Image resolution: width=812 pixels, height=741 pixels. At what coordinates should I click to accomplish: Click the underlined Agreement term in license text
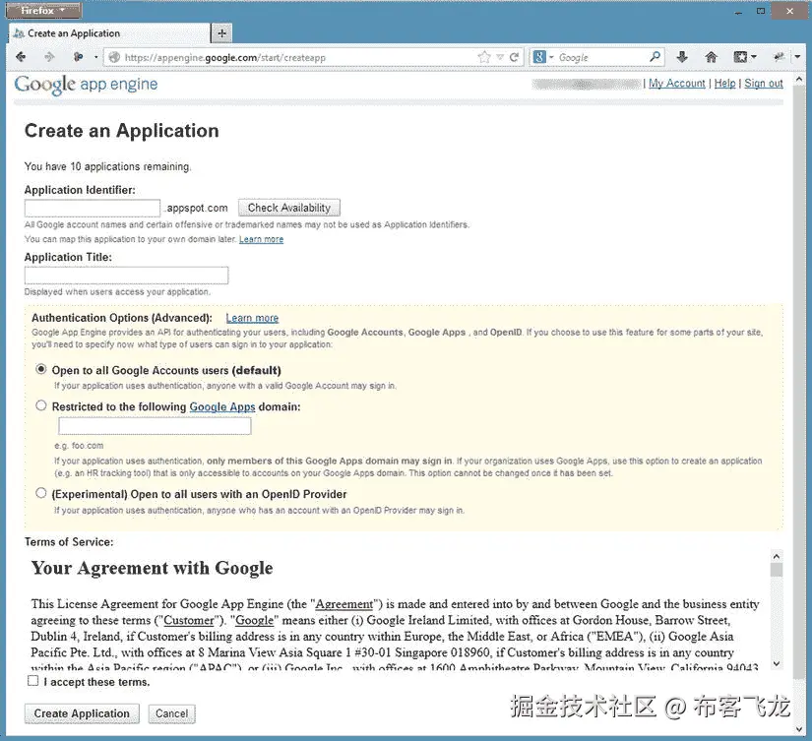[344, 604]
